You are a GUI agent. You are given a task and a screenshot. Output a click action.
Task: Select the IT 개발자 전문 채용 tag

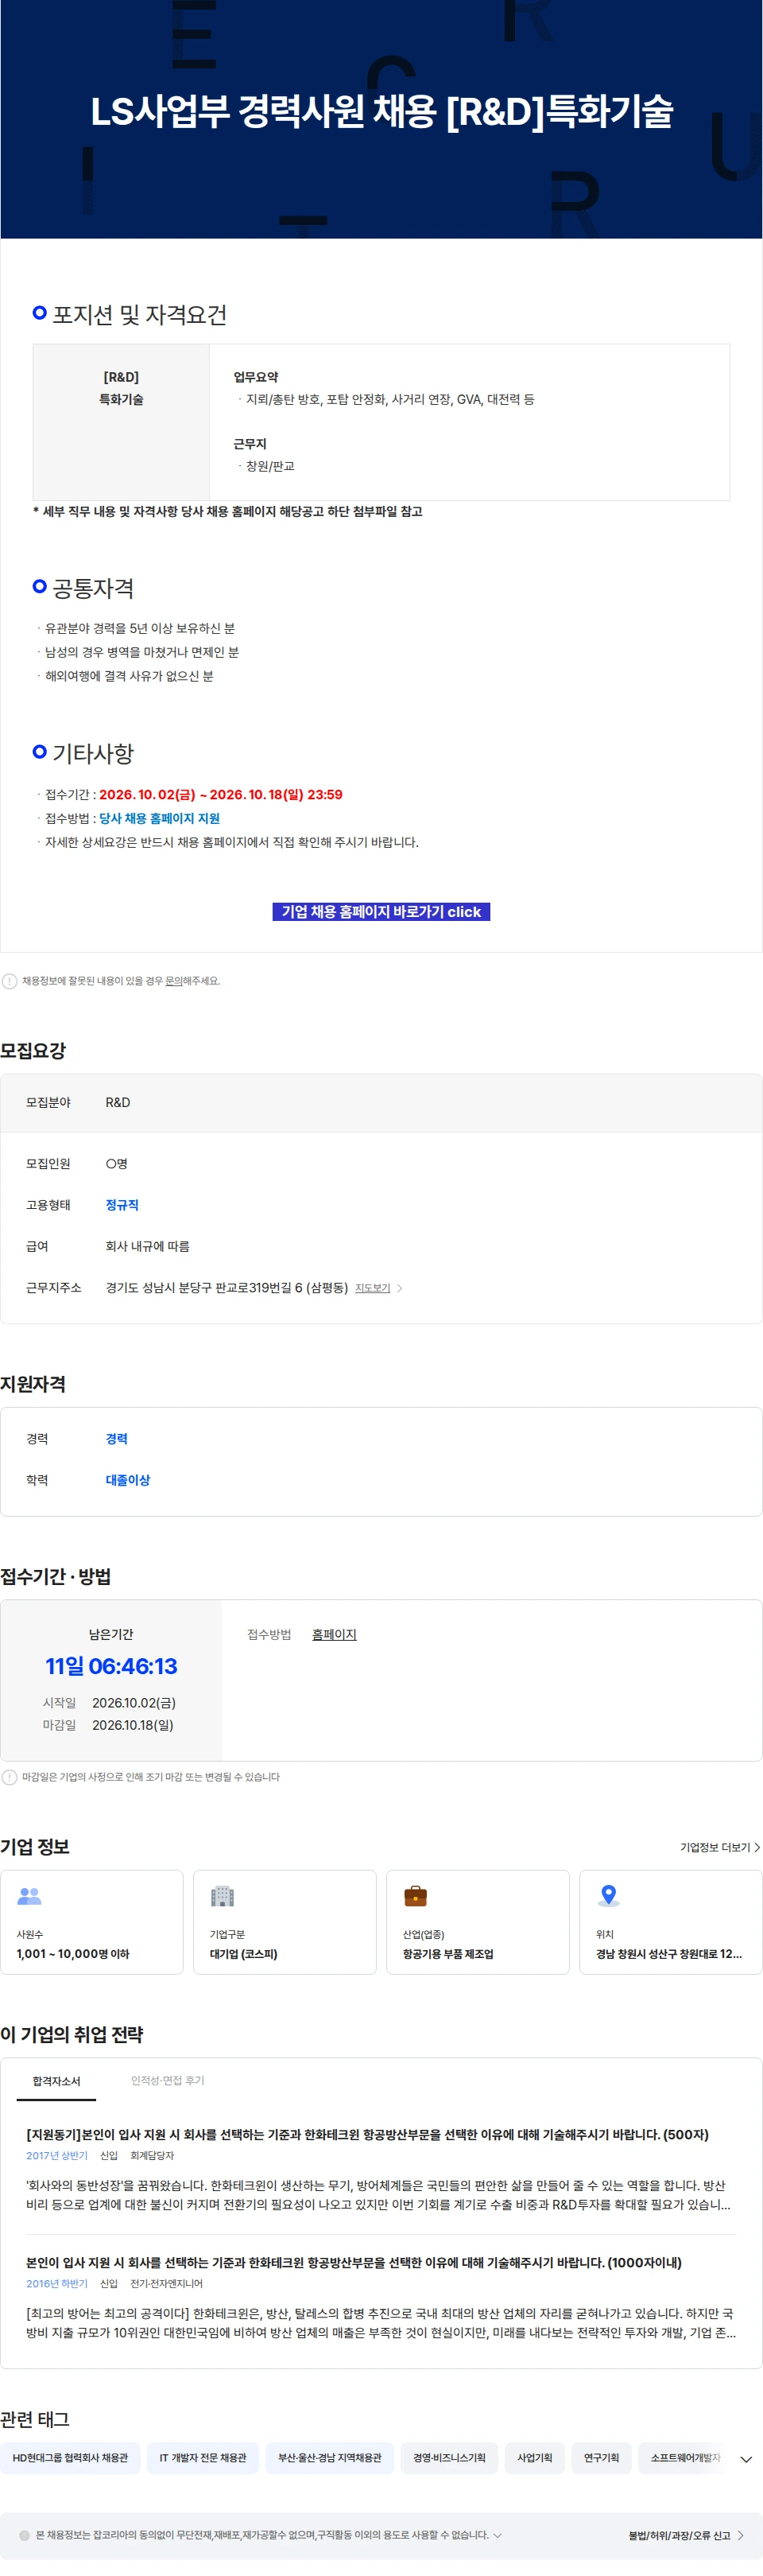click(x=203, y=2457)
